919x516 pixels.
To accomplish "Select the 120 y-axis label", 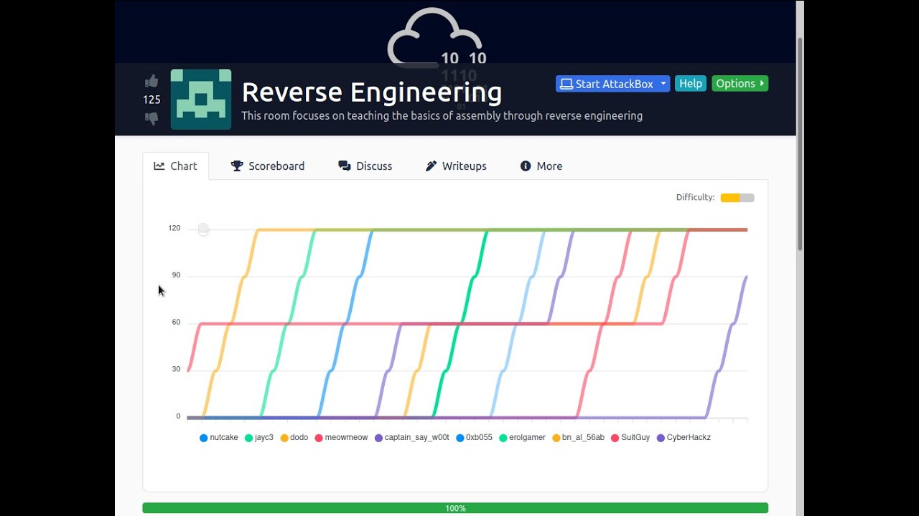I will (174, 228).
